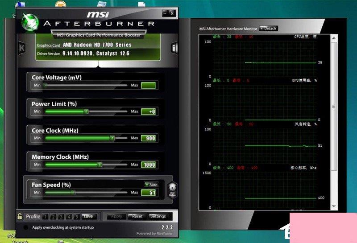Viewport: 357px width, 243px height.
Task: Detach the Hardware Monitor window
Action: [269, 29]
